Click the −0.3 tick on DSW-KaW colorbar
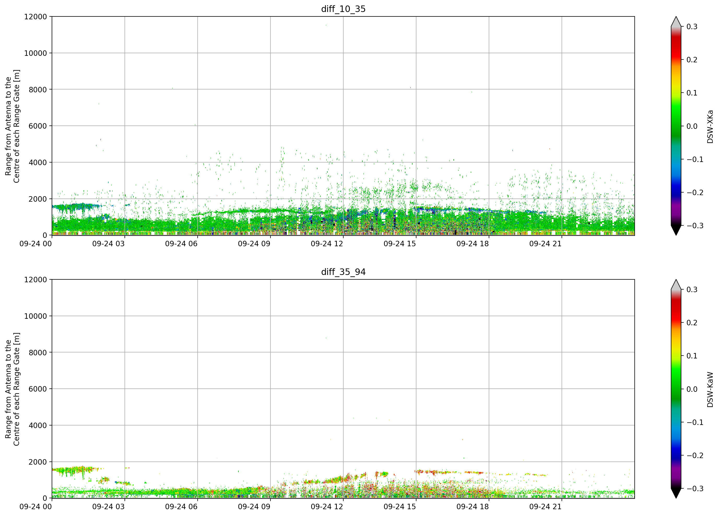 pyautogui.click(x=695, y=488)
